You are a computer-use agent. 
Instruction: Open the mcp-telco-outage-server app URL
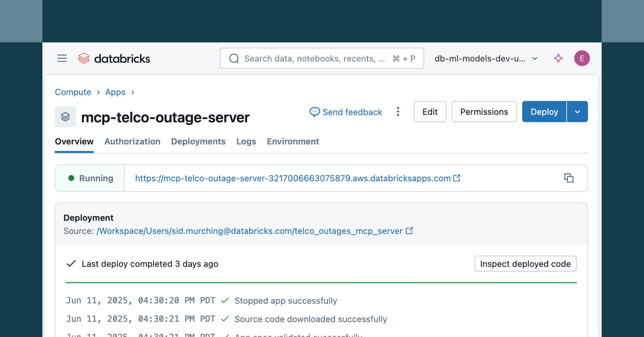(293, 178)
